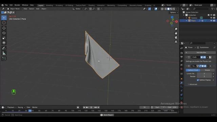Click the viewport zoom magnifier icon
Viewport: 217px width, 122px height.
tap(176, 29)
